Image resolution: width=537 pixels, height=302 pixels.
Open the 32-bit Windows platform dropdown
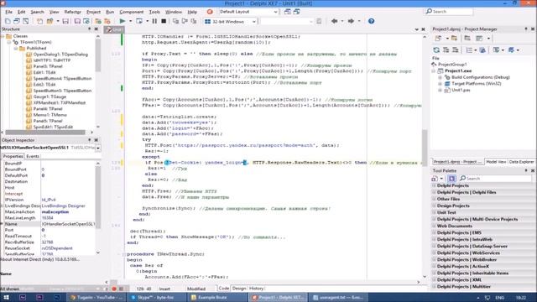coord(253,22)
